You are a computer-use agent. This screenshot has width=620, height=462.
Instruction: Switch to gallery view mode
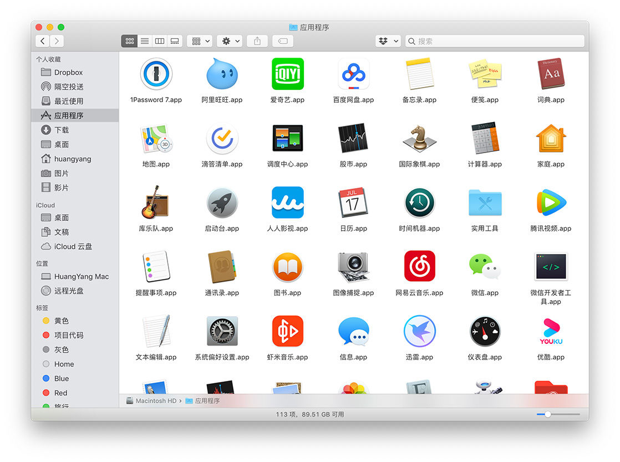(x=175, y=41)
